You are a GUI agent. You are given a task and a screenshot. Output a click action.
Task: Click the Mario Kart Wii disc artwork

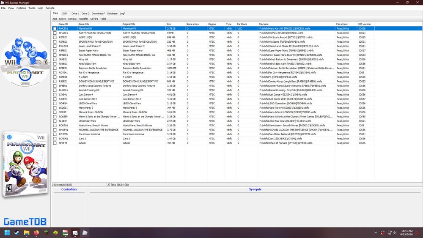coord(25,62)
